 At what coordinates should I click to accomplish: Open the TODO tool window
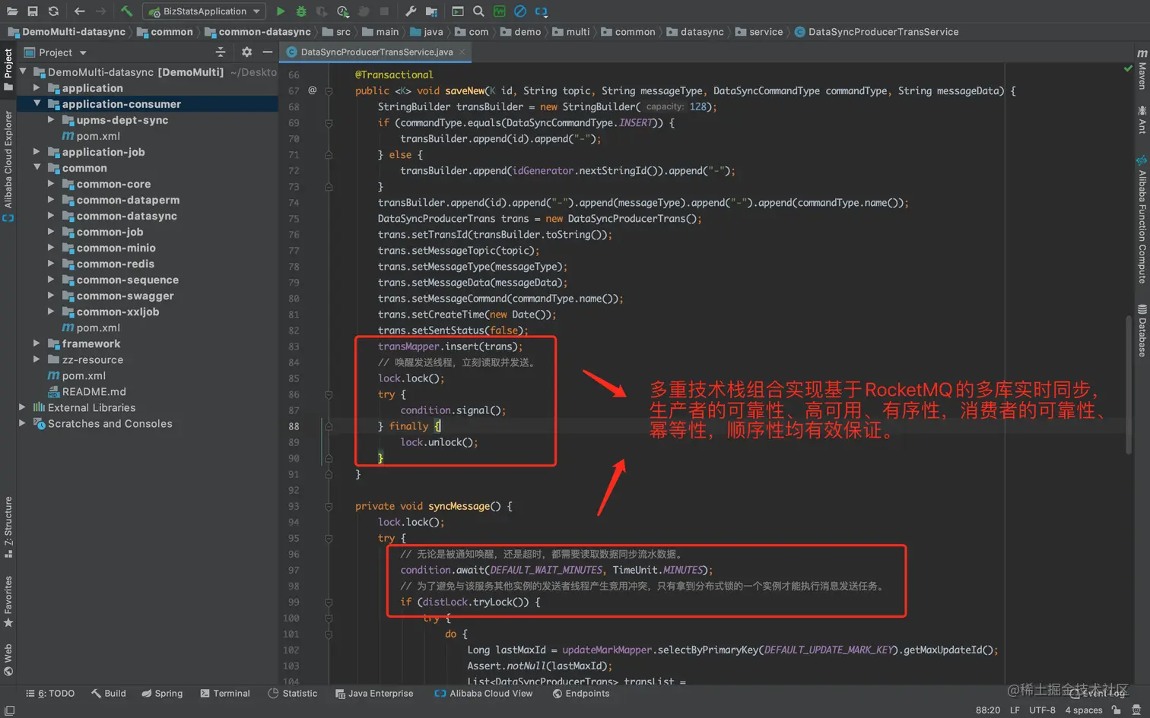(x=50, y=693)
